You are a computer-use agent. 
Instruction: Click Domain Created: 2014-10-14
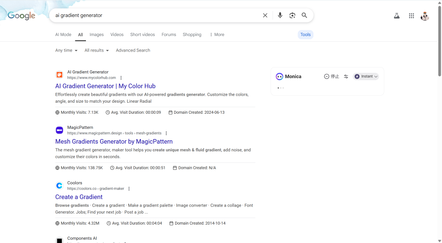coord(198,223)
